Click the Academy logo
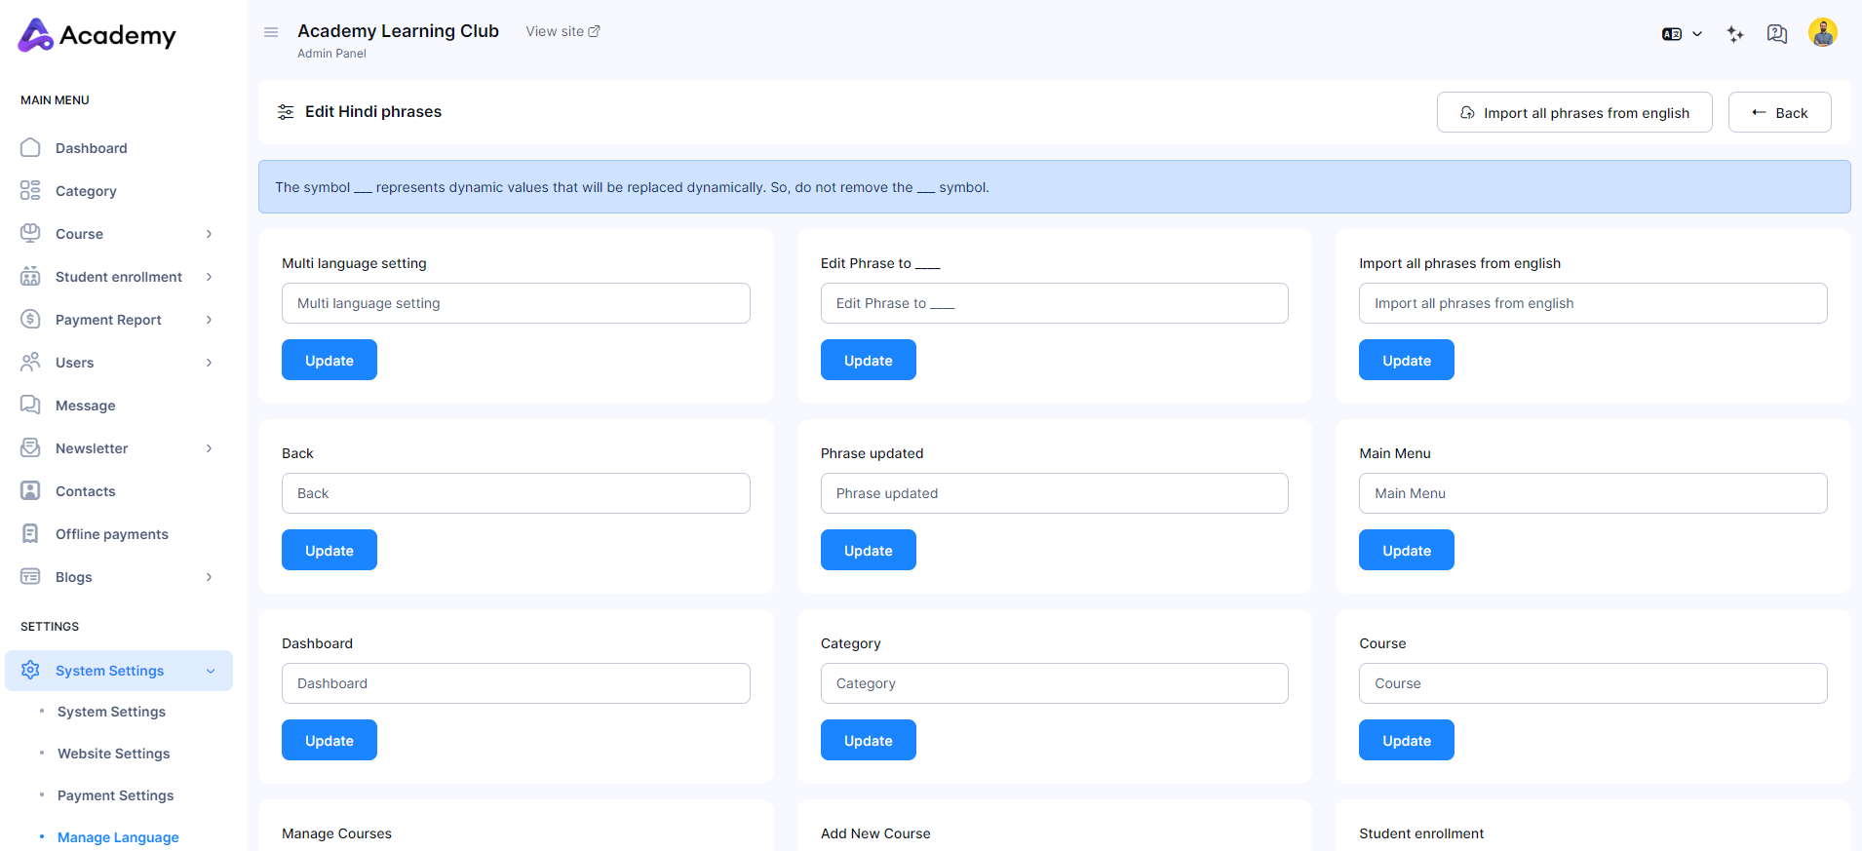 pos(97,35)
